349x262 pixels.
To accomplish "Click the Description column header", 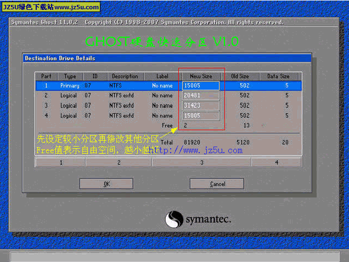I will [x=125, y=77].
